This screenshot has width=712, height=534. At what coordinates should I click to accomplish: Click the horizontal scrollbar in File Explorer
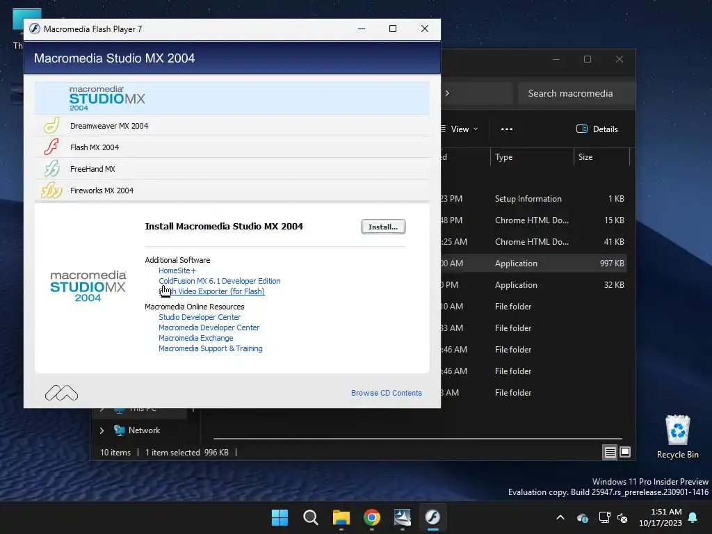pos(417,439)
